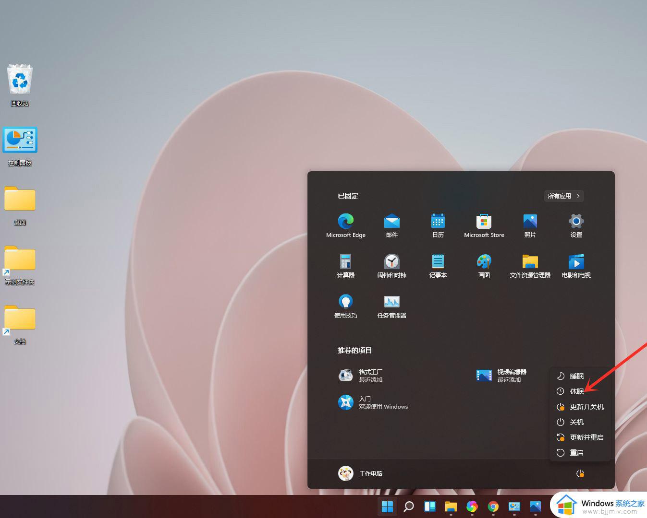Click the power button in Start menu
The width and height of the screenshot is (647, 518).
(x=580, y=474)
